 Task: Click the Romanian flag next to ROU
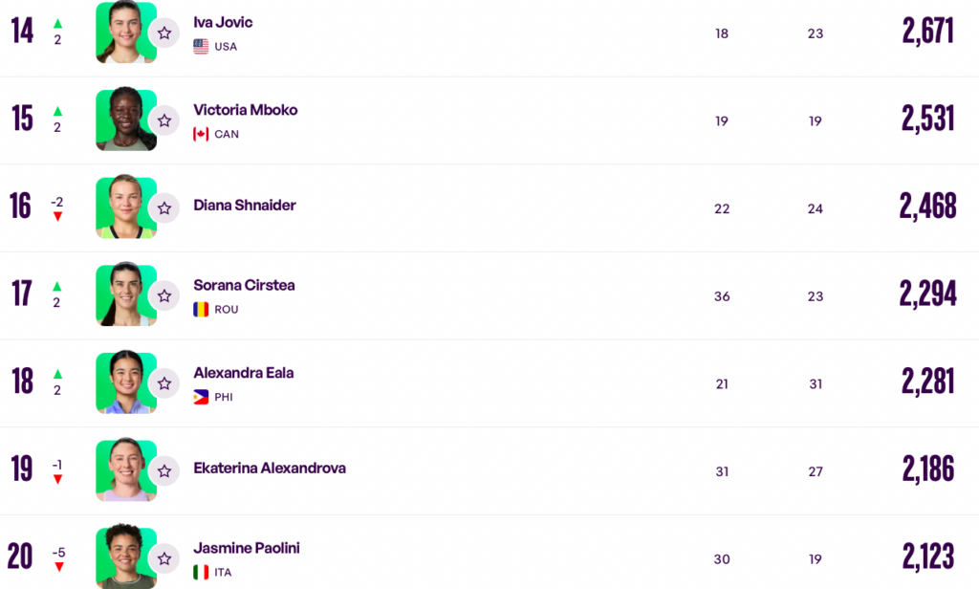(x=201, y=309)
